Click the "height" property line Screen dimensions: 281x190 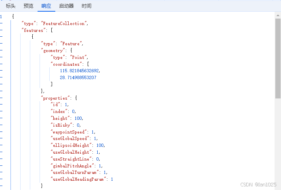coord(67,118)
